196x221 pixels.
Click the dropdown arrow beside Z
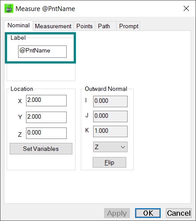coord(123,147)
